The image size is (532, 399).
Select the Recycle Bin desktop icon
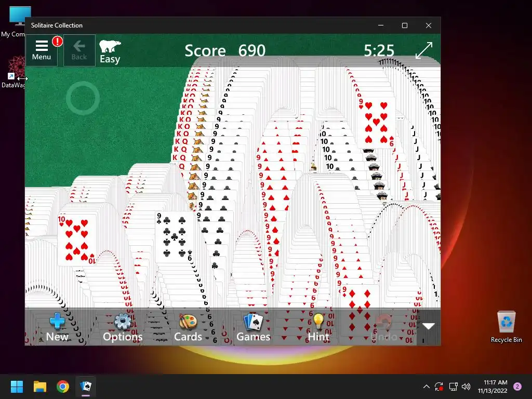[506, 327]
